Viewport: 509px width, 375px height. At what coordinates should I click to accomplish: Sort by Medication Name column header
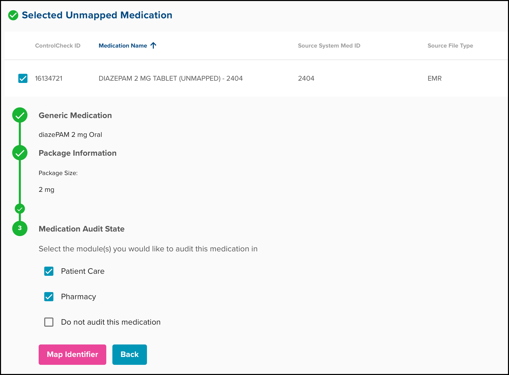coord(123,46)
